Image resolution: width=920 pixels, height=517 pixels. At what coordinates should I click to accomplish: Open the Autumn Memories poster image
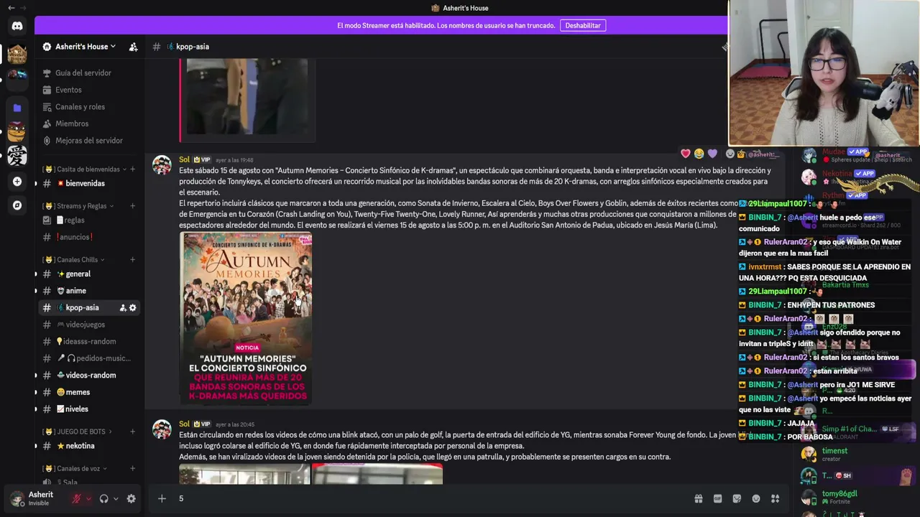[x=246, y=318]
